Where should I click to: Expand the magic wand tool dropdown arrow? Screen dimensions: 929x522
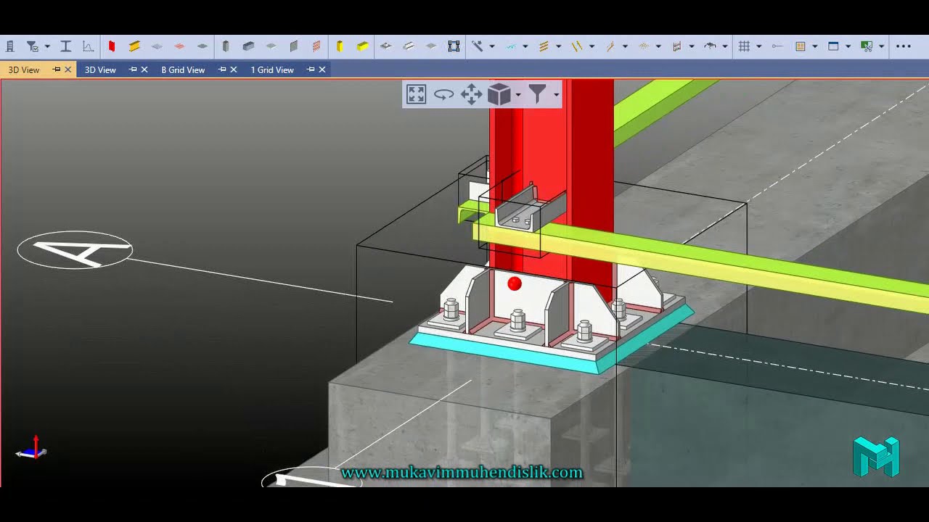[x=492, y=46]
